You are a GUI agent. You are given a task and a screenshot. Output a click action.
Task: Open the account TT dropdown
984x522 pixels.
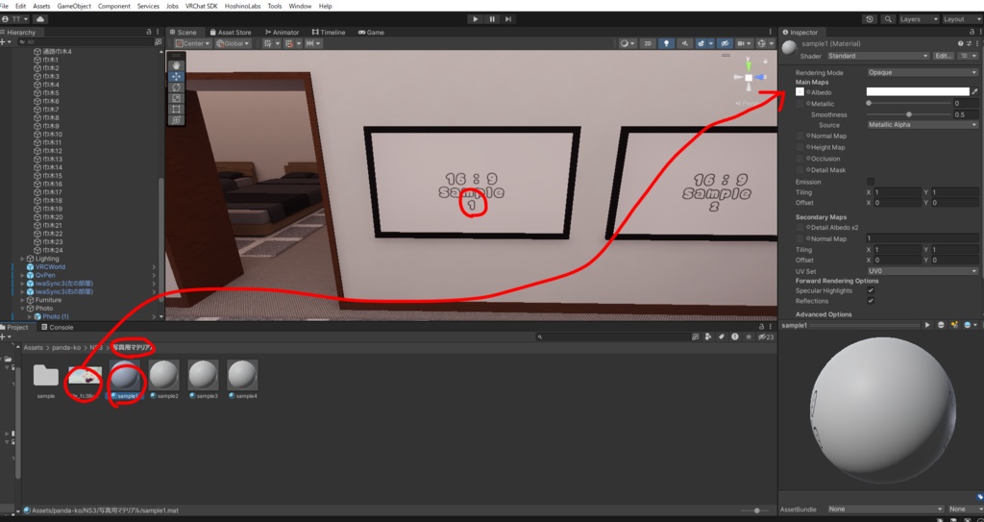coord(15,19)
